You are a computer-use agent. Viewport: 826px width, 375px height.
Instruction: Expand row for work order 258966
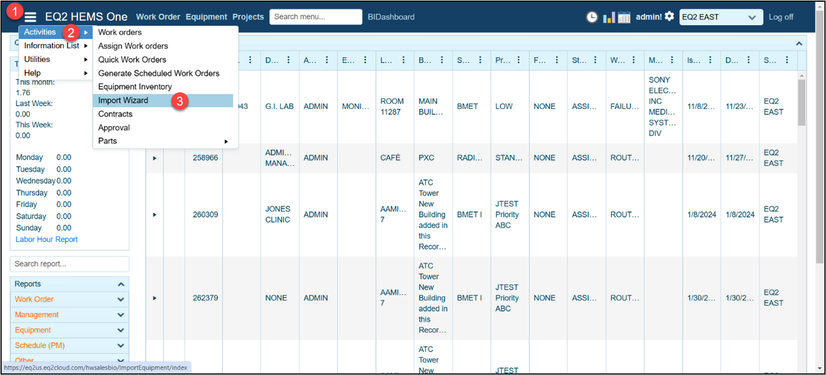(x=155, y=158)
